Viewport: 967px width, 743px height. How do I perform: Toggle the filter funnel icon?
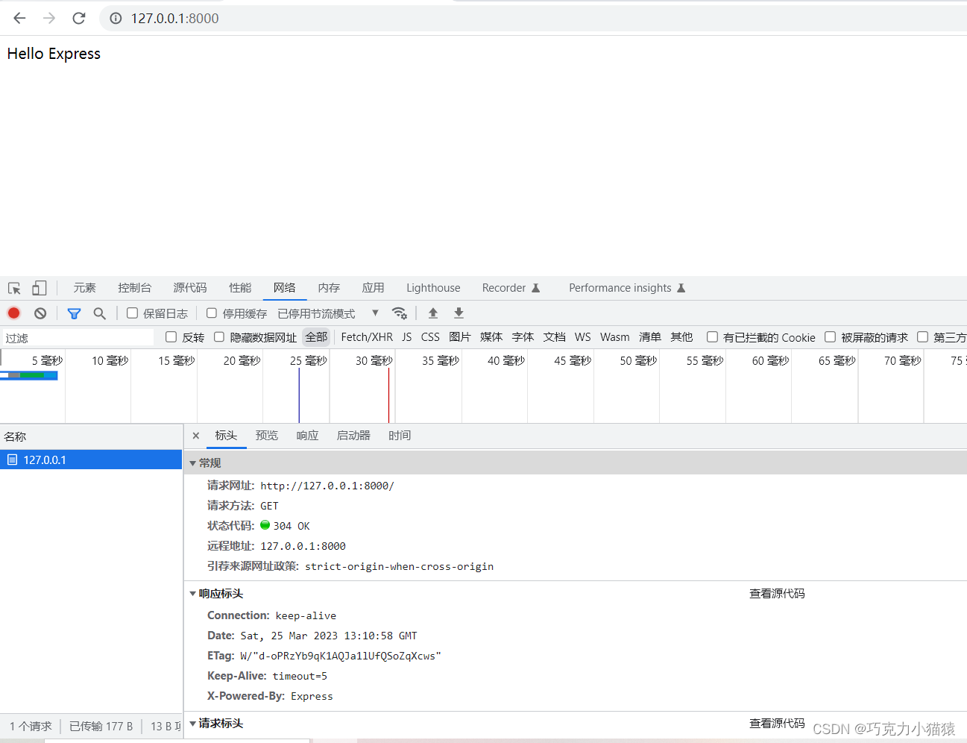[x=74, y=313]
